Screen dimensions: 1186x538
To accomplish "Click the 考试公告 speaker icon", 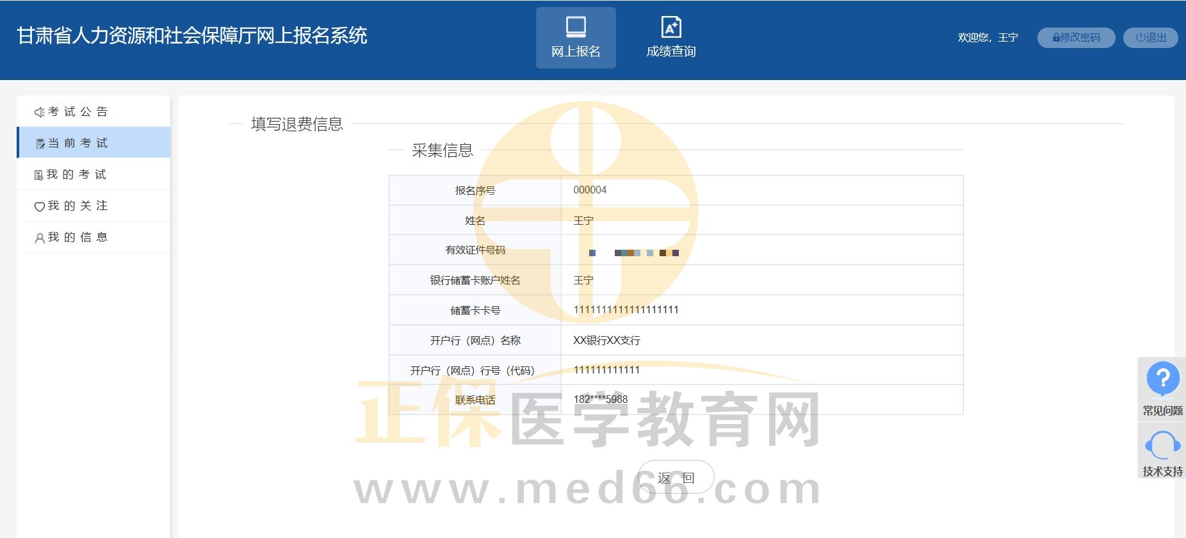I will pyautogui.click(x=39, y=112).
